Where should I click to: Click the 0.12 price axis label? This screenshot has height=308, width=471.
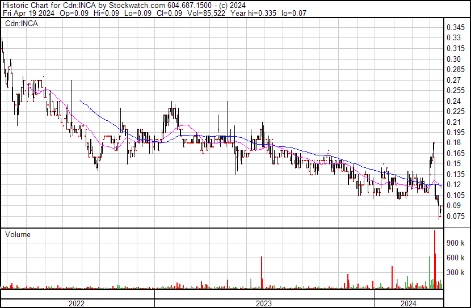click(454, 184)
